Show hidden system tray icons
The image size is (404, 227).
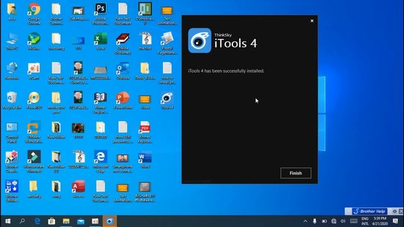click(x=306, y=221)
